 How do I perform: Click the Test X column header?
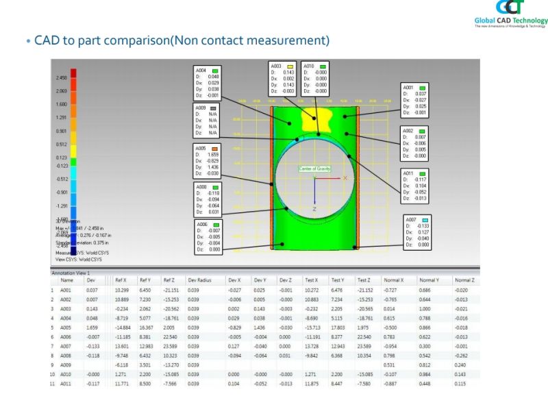312,280
